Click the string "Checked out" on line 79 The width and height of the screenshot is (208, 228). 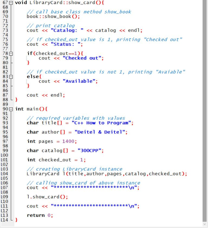[x=82, y=58]
